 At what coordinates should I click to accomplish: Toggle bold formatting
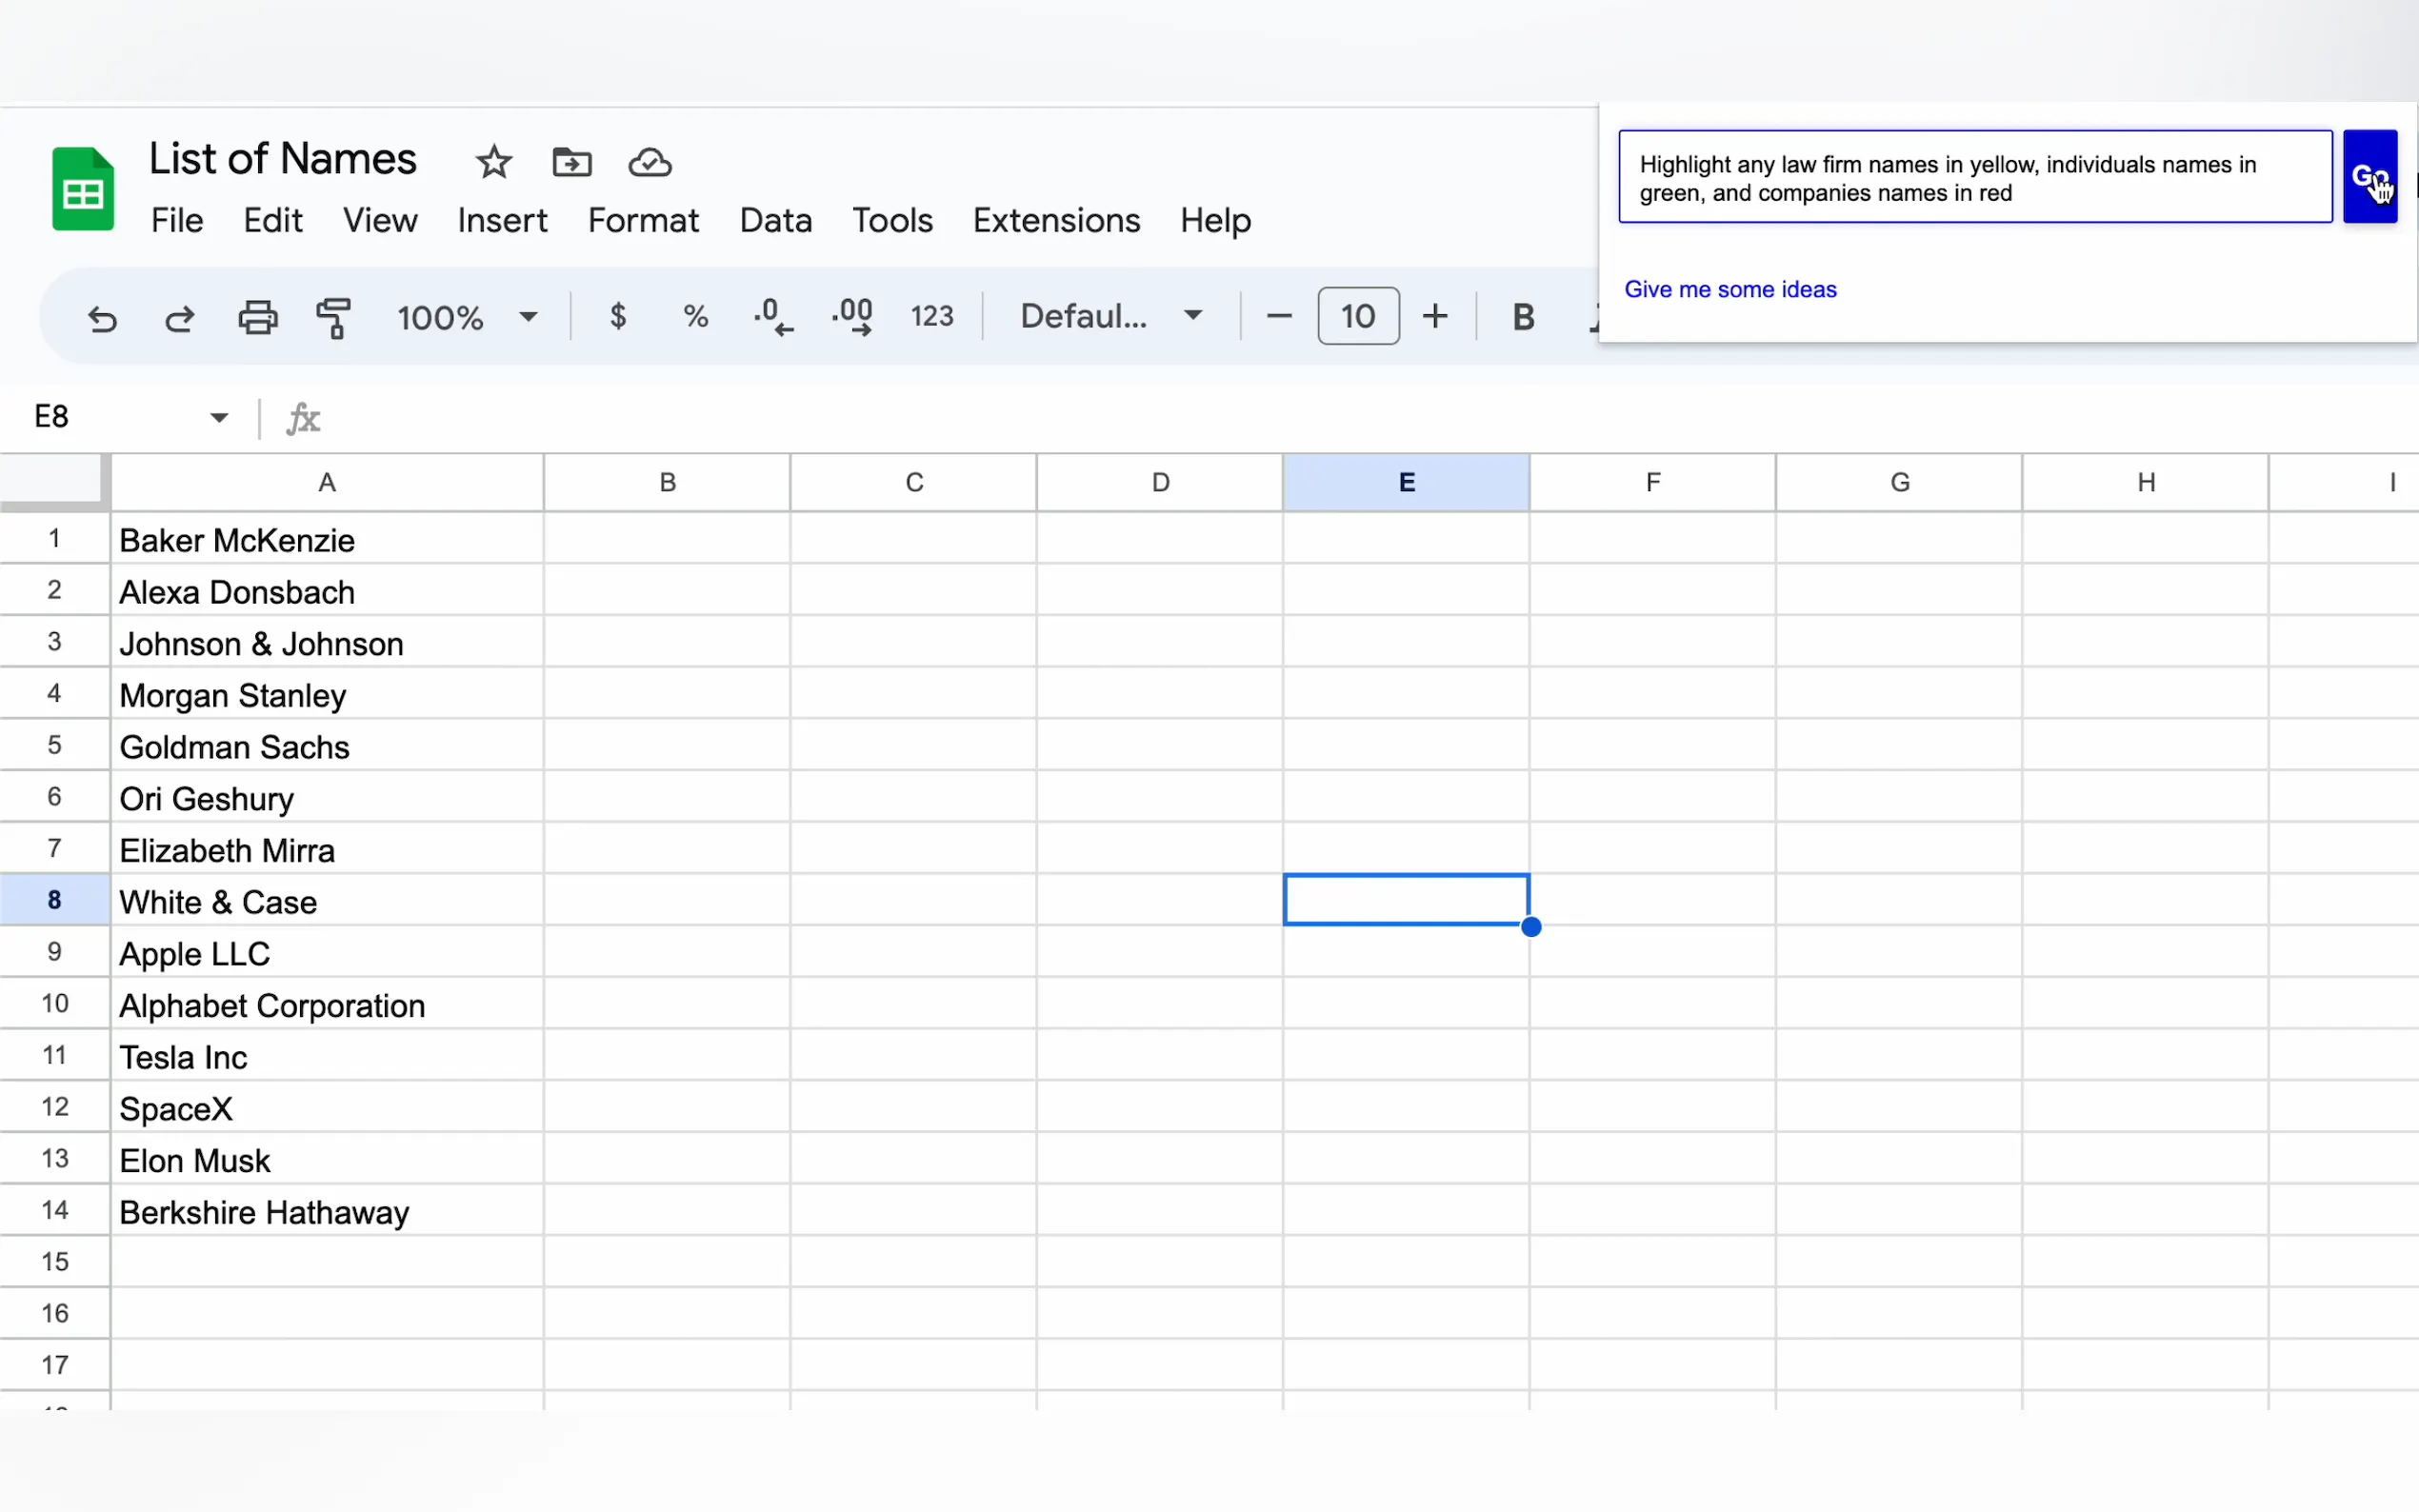(1522, 317)
